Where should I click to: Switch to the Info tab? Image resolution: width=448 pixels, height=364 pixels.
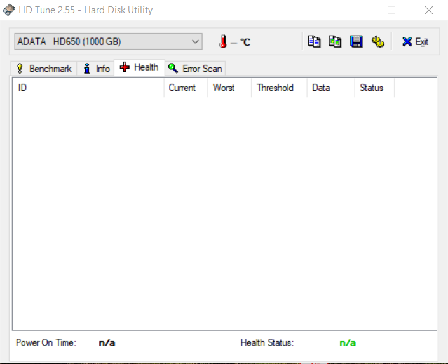click(96, 69)
